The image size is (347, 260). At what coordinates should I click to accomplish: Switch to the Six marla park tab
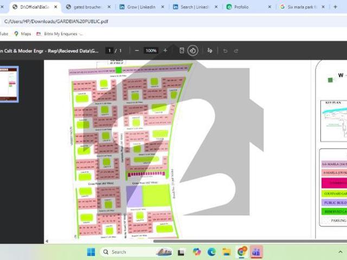[x=299, y=7]
